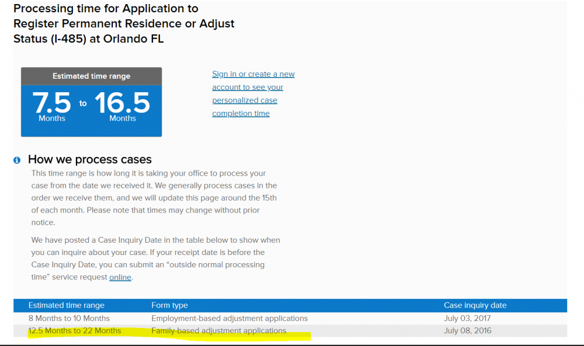Viewport: 584px width, 346px height.
Task: Click the blue info icon beside How we process cases
Action: point(17,160)
